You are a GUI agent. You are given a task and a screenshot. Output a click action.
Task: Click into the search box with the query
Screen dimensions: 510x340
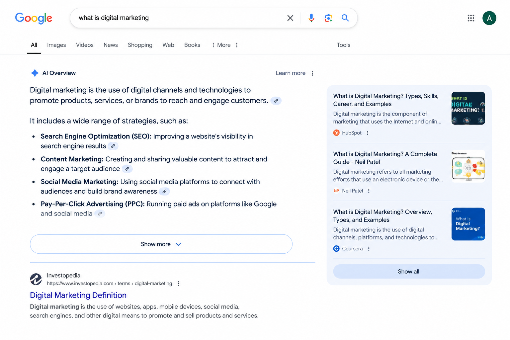[179, 18]
